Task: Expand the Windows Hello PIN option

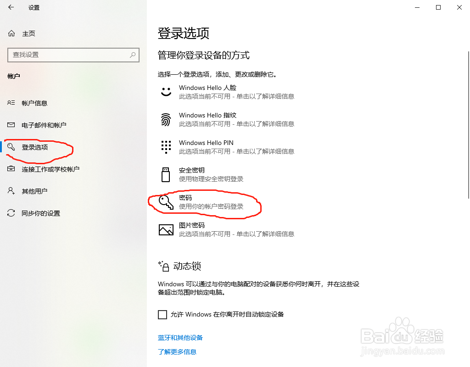Action: [x=226, y=147]
